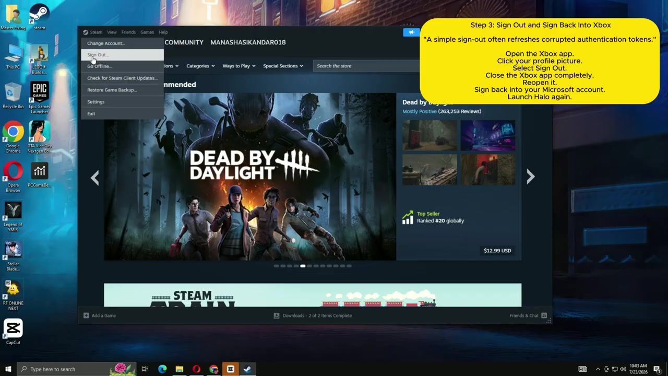Open the Dead by Daylight featured banner

(x=250, y=177)
